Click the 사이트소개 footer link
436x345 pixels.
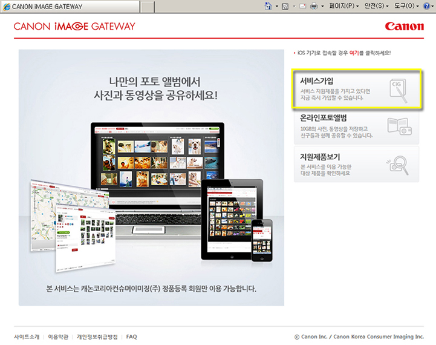click(27, 337)
